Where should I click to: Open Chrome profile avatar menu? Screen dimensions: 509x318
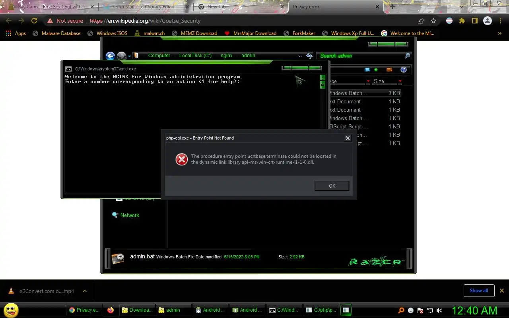pyautogui.click(x=488, y=21)
